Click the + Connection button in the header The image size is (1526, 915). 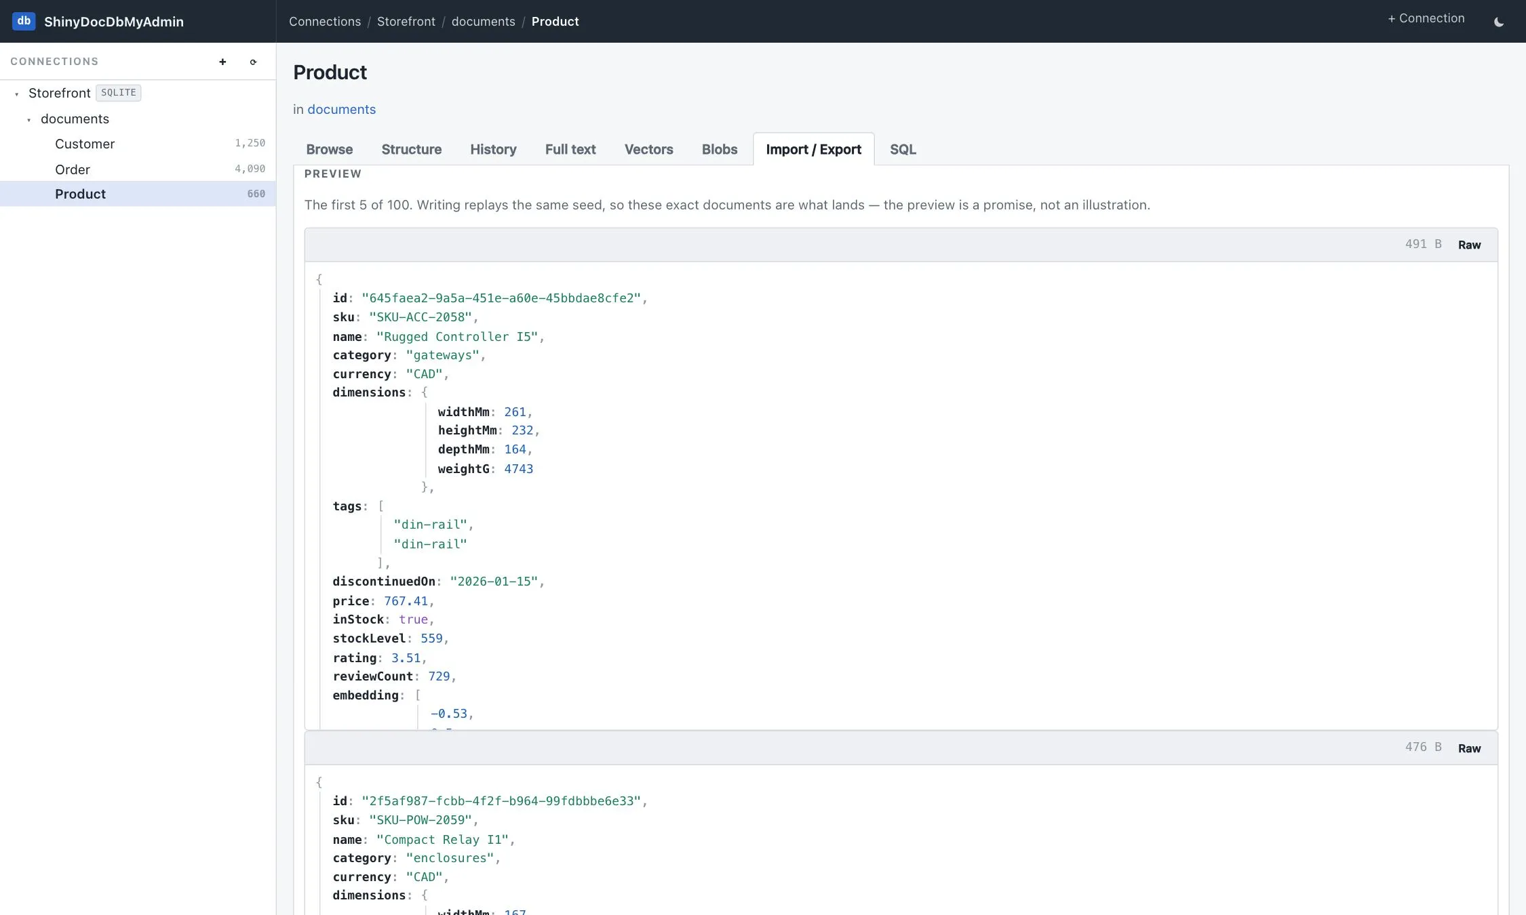point(1426,18)
